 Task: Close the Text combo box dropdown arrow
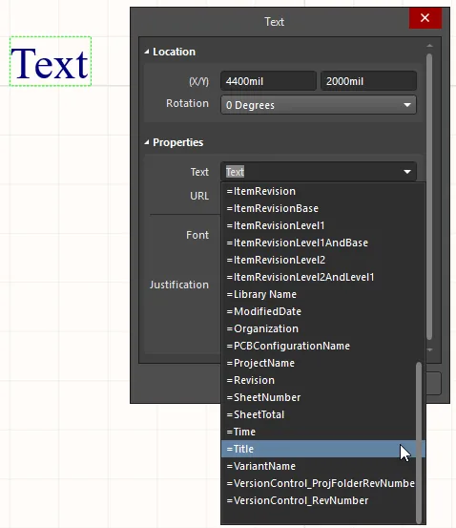coord(407,172)
